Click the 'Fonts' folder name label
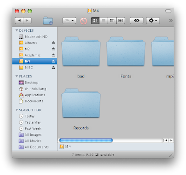This screenshot has height=175, width=186. click(x=126, y=76)
